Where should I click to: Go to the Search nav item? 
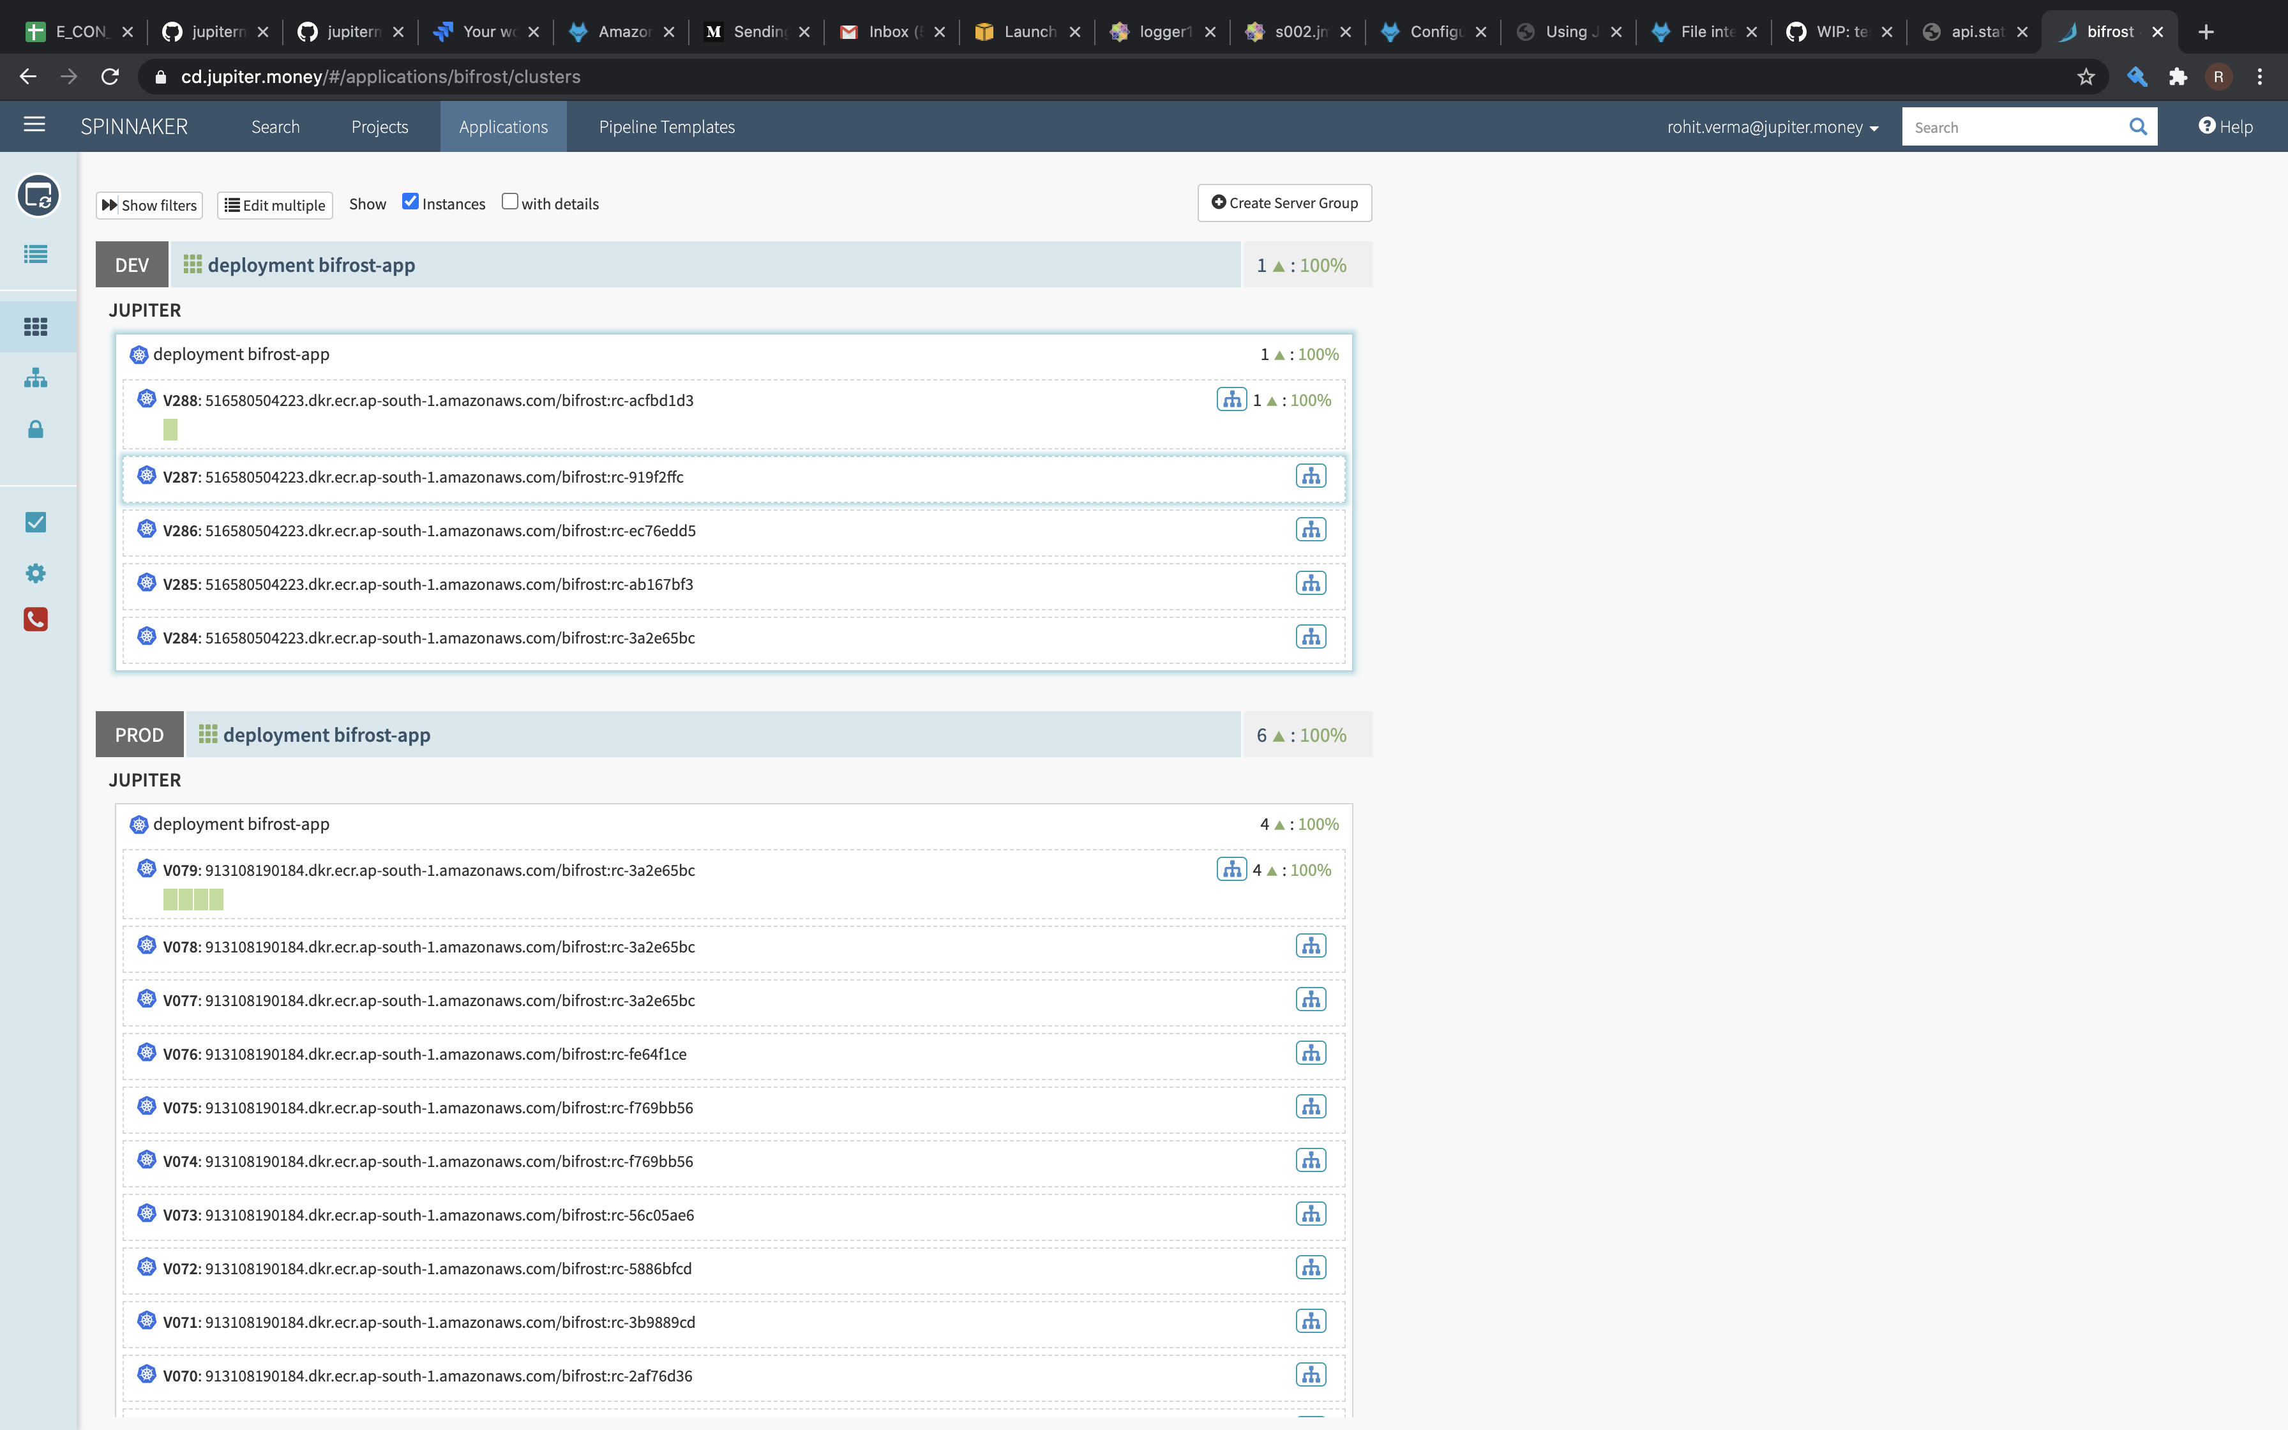275,127
